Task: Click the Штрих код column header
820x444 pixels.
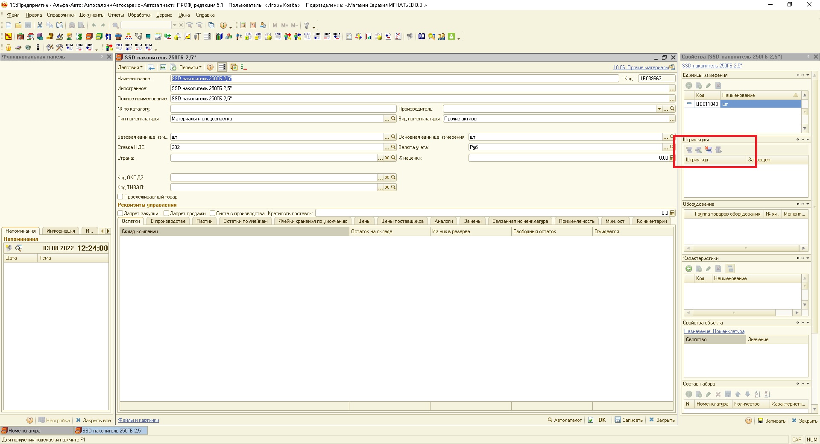Action: (715, 160)
